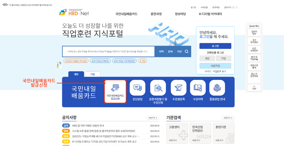This screenshot has height=146, width=284.
Task: Open 국민내일배움카드 발급신청 card icon
Action: [115, 91]
